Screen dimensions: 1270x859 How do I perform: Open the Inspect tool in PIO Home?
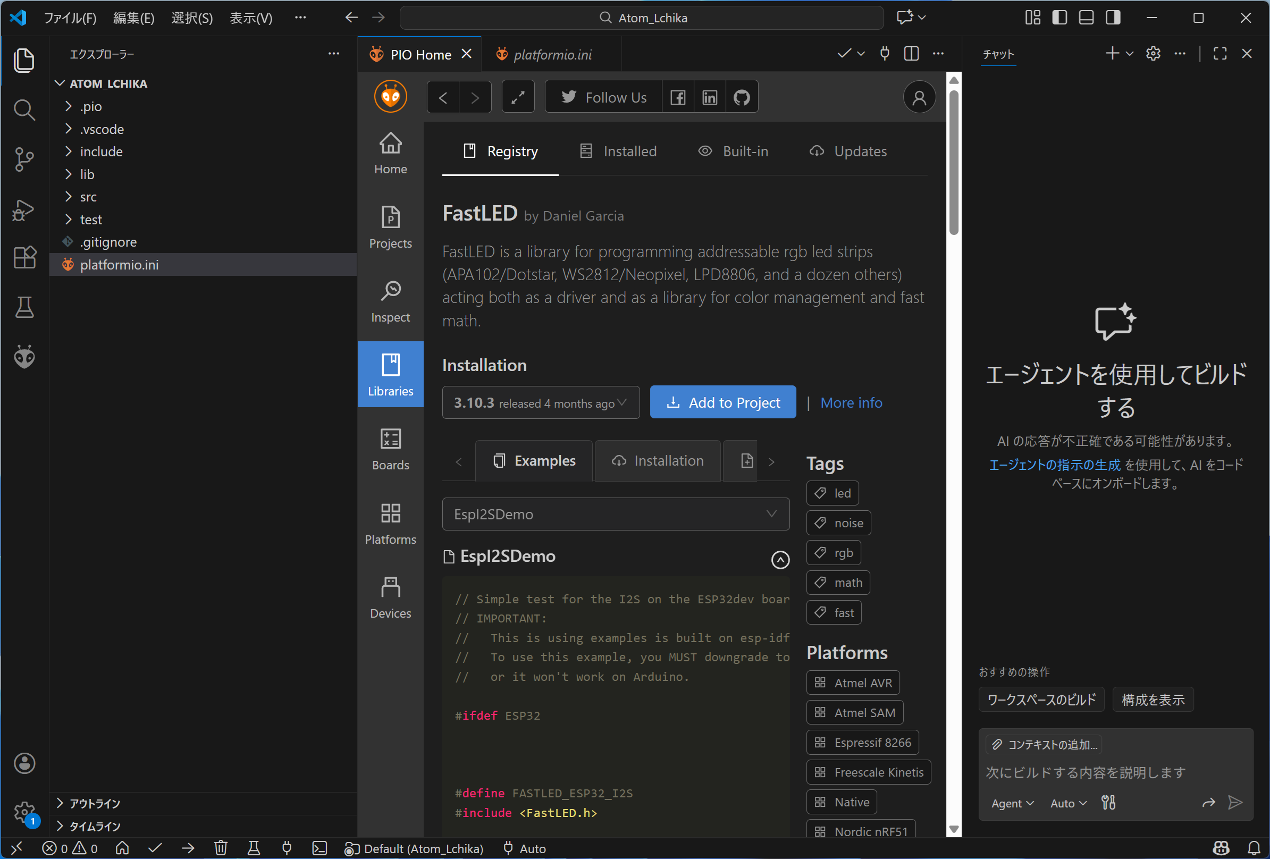coord(390,301)
